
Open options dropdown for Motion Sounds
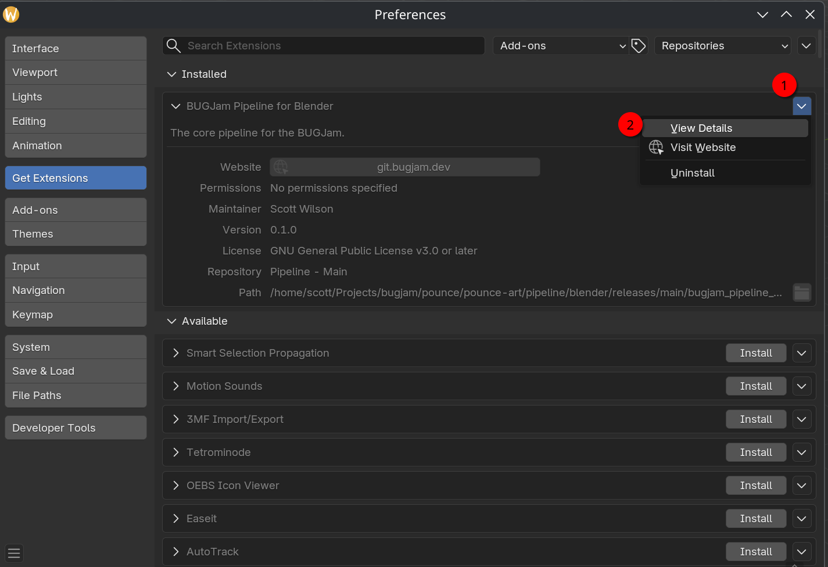[x=801, y=386]
